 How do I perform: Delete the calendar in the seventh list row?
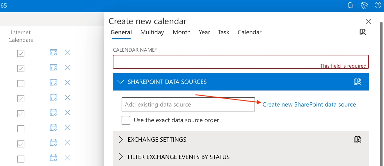click(67, 143)
